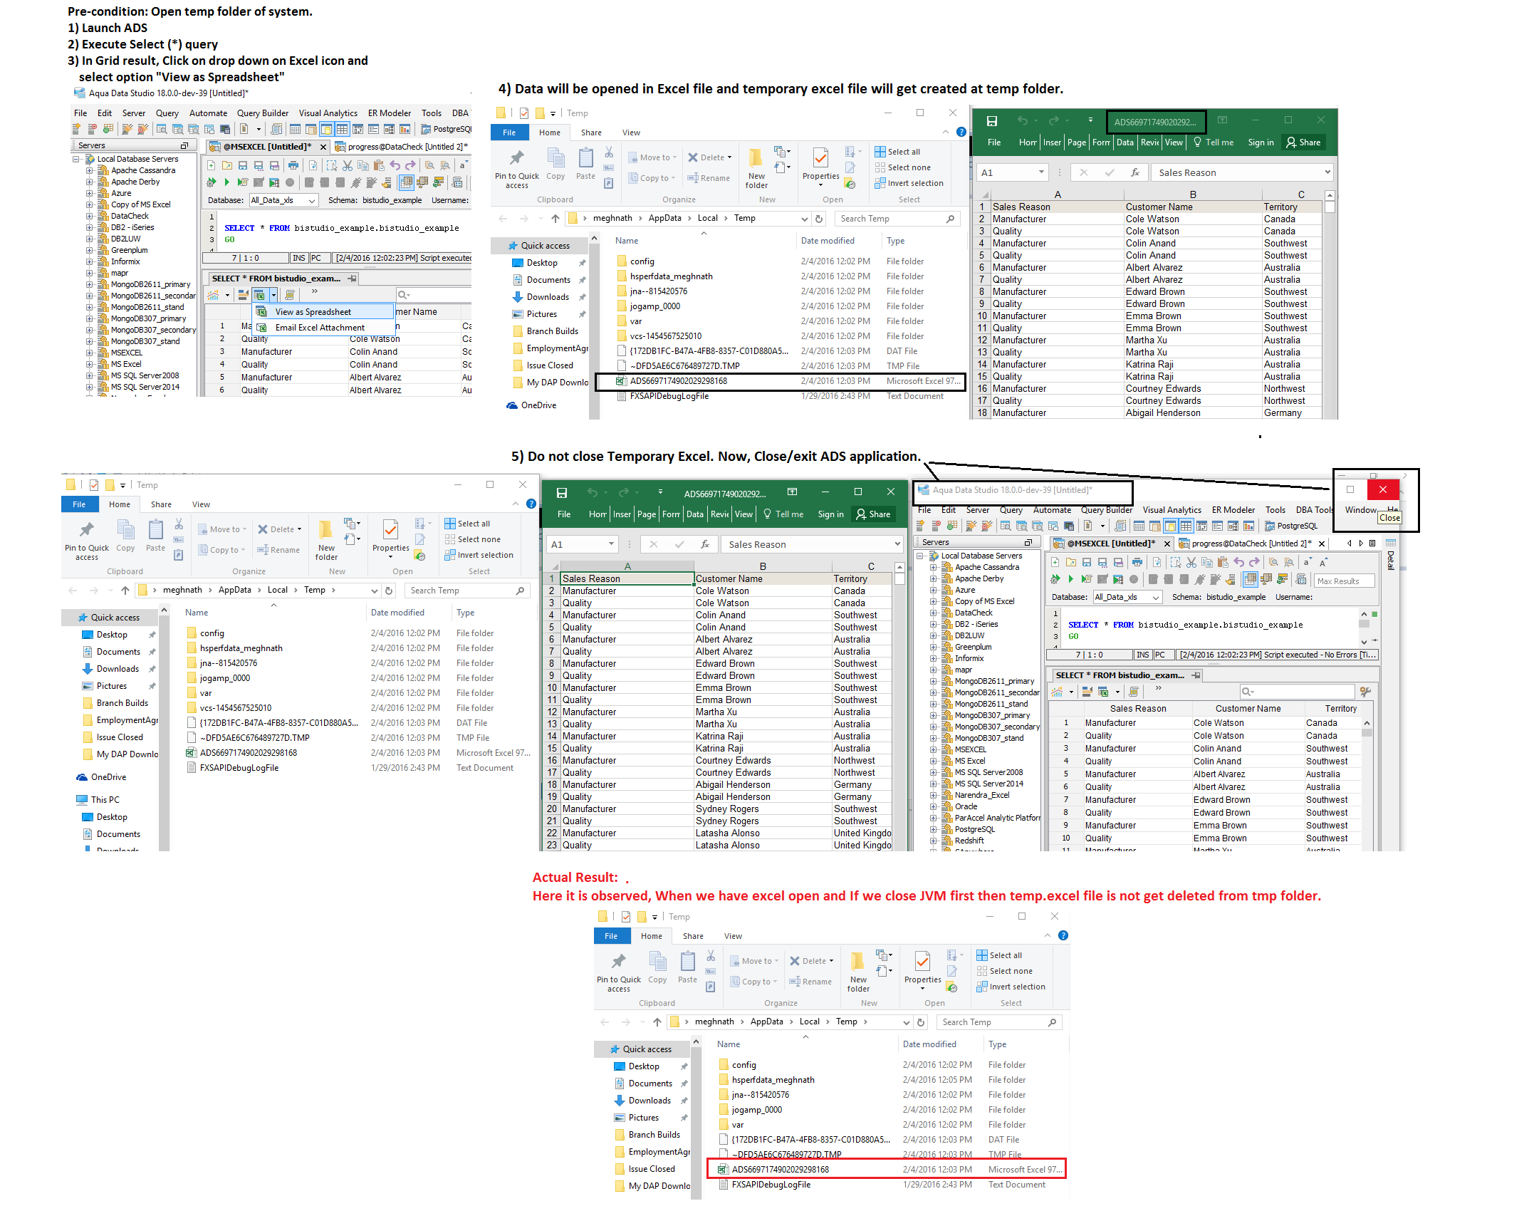Switch to progress@DataCheck tab in step 5 ADS window
This screenshot has width=1534, height=1211.
(x=1253, y=544)
